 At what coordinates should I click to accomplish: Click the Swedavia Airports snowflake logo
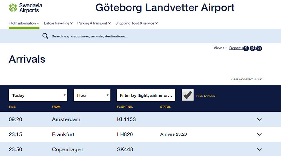pyautogui.click(x=13, y=8)
